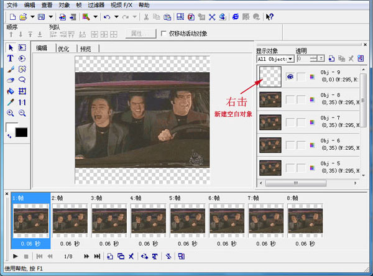
Task: Toggle lock box for Obj - 7
Action: point(301,122)
